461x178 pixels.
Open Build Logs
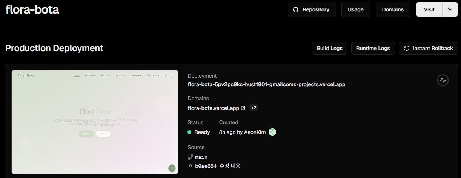tap(330, 48)
